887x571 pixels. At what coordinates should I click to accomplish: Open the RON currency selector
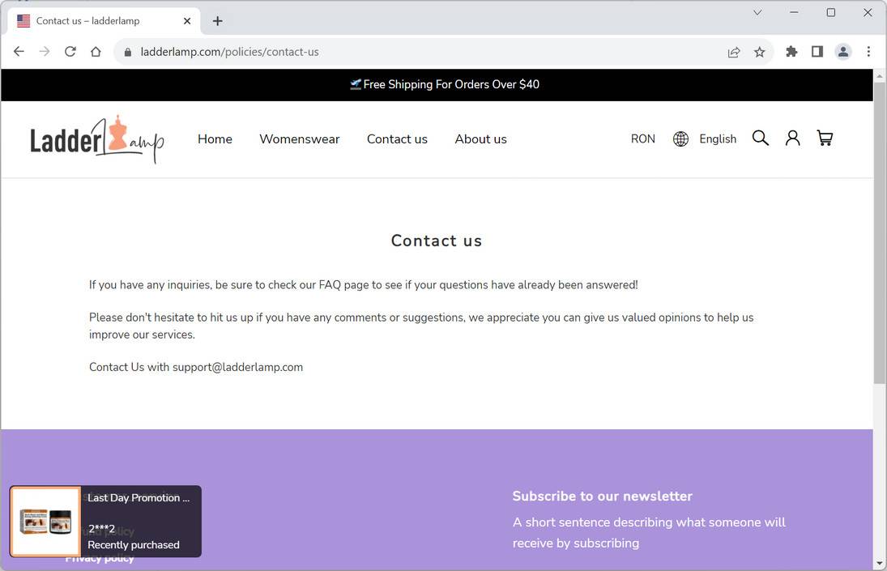(x=642, y=138)
